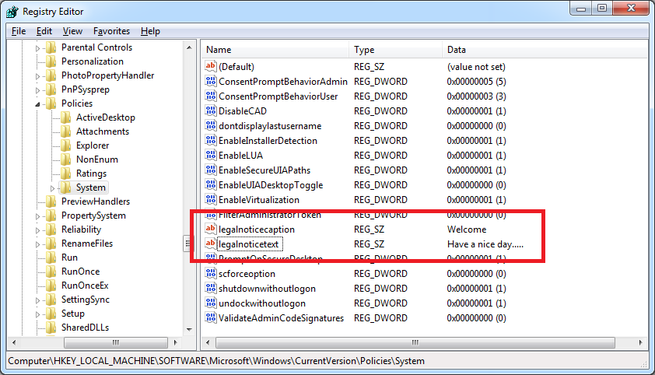This screenshot has width=655, height=375.
Task: Click the tree pane scroll down arrow
Action: pos(189,329)
